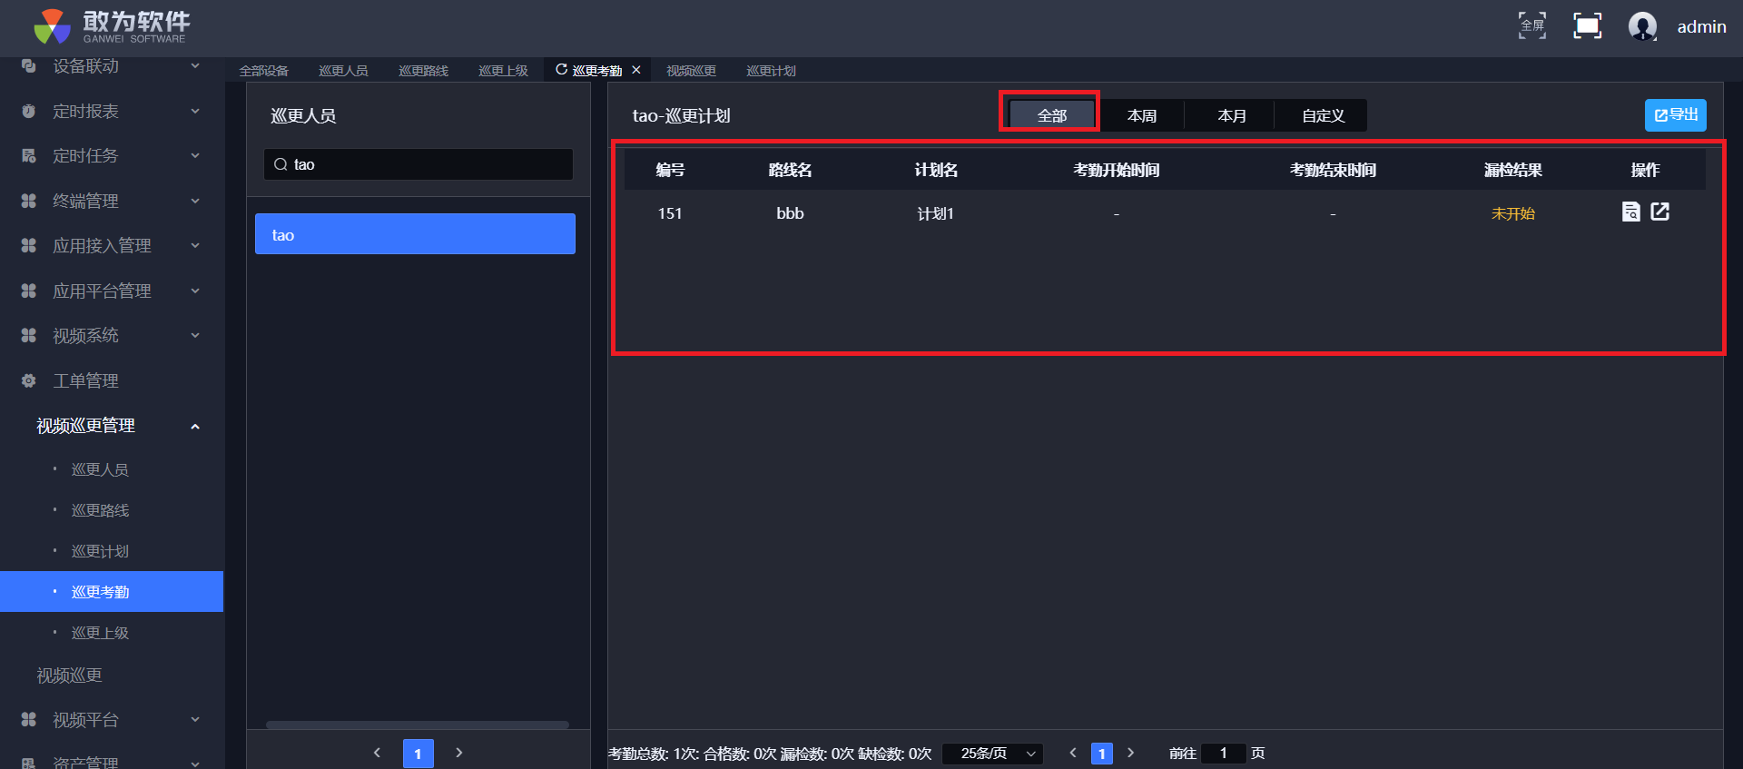Toggle the maximize screen icon
The image size is (1743, 769).
(1587, 25)
